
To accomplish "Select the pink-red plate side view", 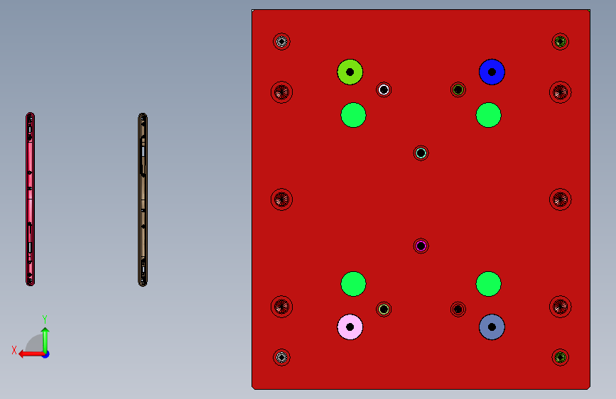I will click(31, 199).
